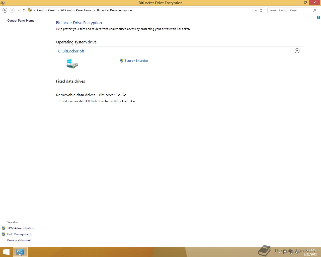Click the Windows Start button

pyautogui.click(x=6, y=252)
